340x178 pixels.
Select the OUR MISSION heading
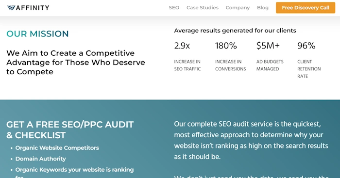click(37, 34)
